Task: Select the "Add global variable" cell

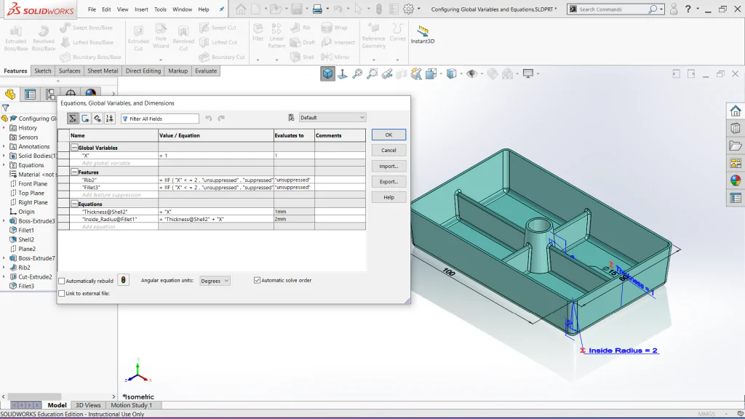Action: [x=114, y=163]
